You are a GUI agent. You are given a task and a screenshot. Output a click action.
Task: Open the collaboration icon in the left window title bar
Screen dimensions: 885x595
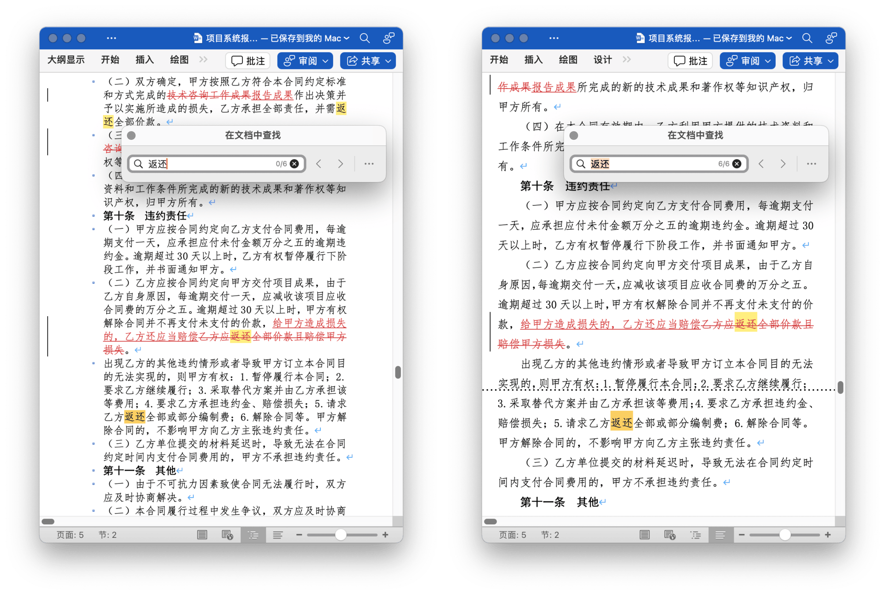click(x=389, y=38)
